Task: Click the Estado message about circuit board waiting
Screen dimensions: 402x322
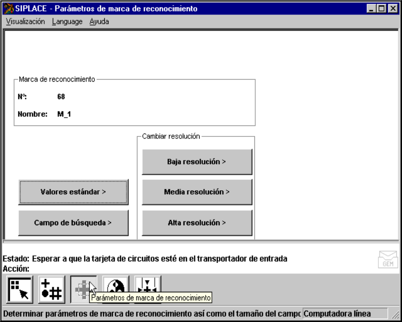Action: click(x=159, y=259)
